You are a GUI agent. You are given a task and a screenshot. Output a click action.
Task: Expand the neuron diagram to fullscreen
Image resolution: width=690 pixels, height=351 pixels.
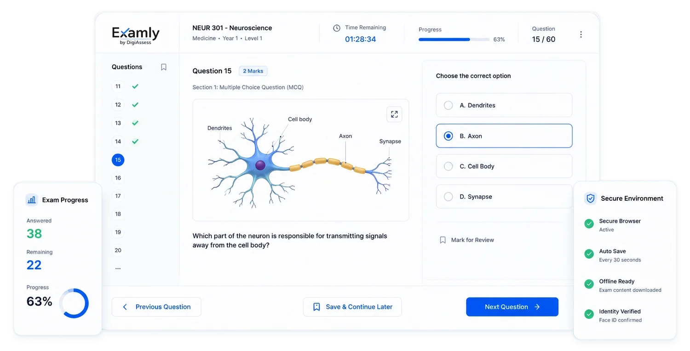pyautogui.click(x=394, y=114)
